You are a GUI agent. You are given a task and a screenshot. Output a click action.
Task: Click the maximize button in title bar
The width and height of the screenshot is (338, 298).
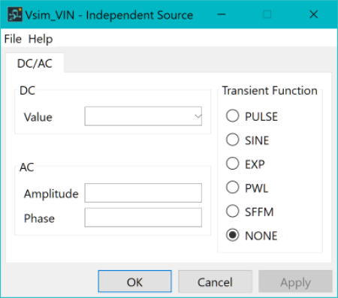click(267, 14)
